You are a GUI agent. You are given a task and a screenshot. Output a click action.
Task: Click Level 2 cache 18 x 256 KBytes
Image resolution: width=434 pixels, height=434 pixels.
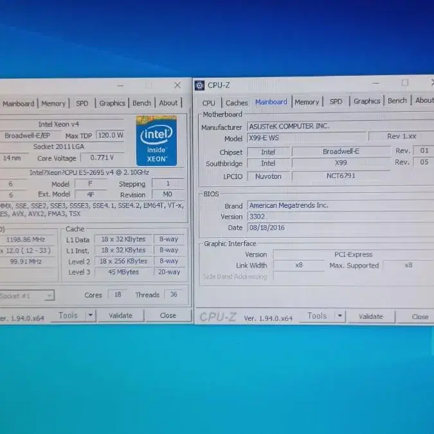pyautogui.click(x=123, y=261)
